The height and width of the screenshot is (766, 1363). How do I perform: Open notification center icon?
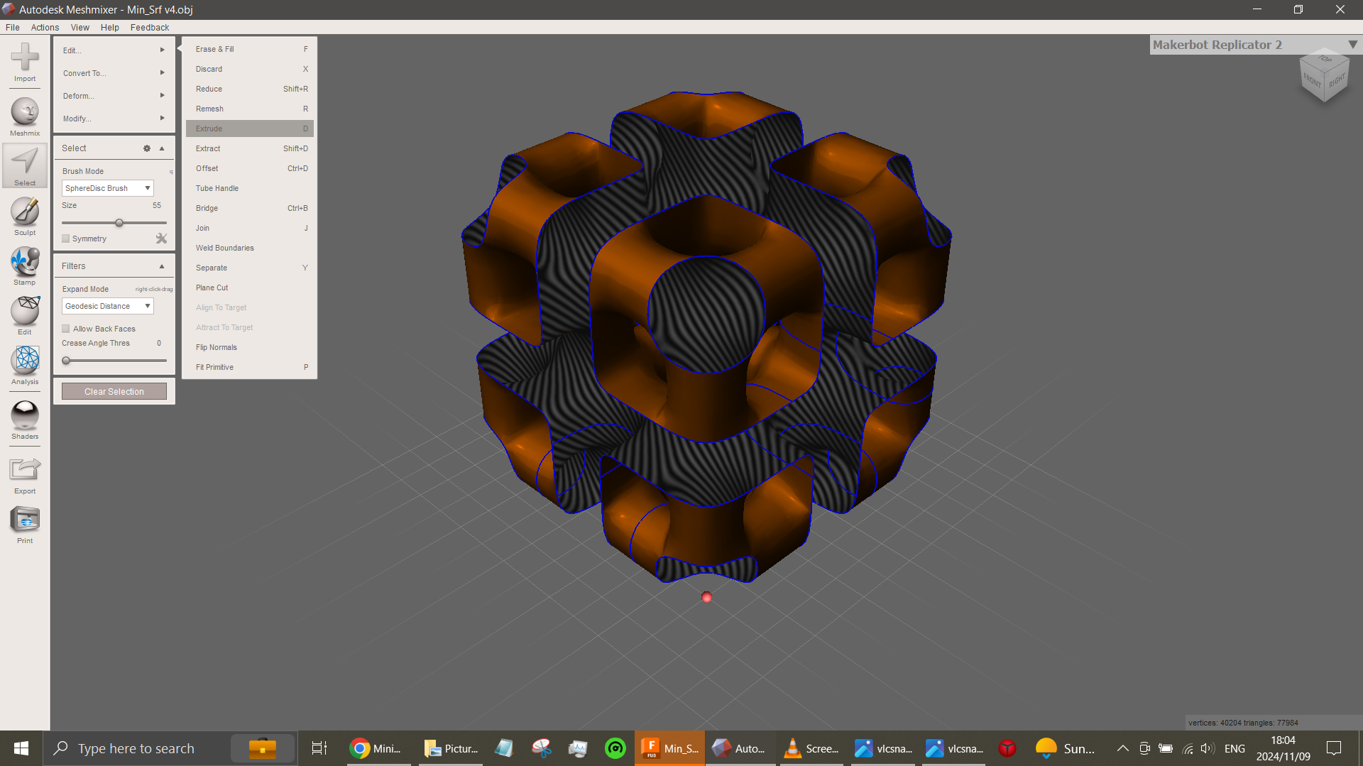[1334, 748]
